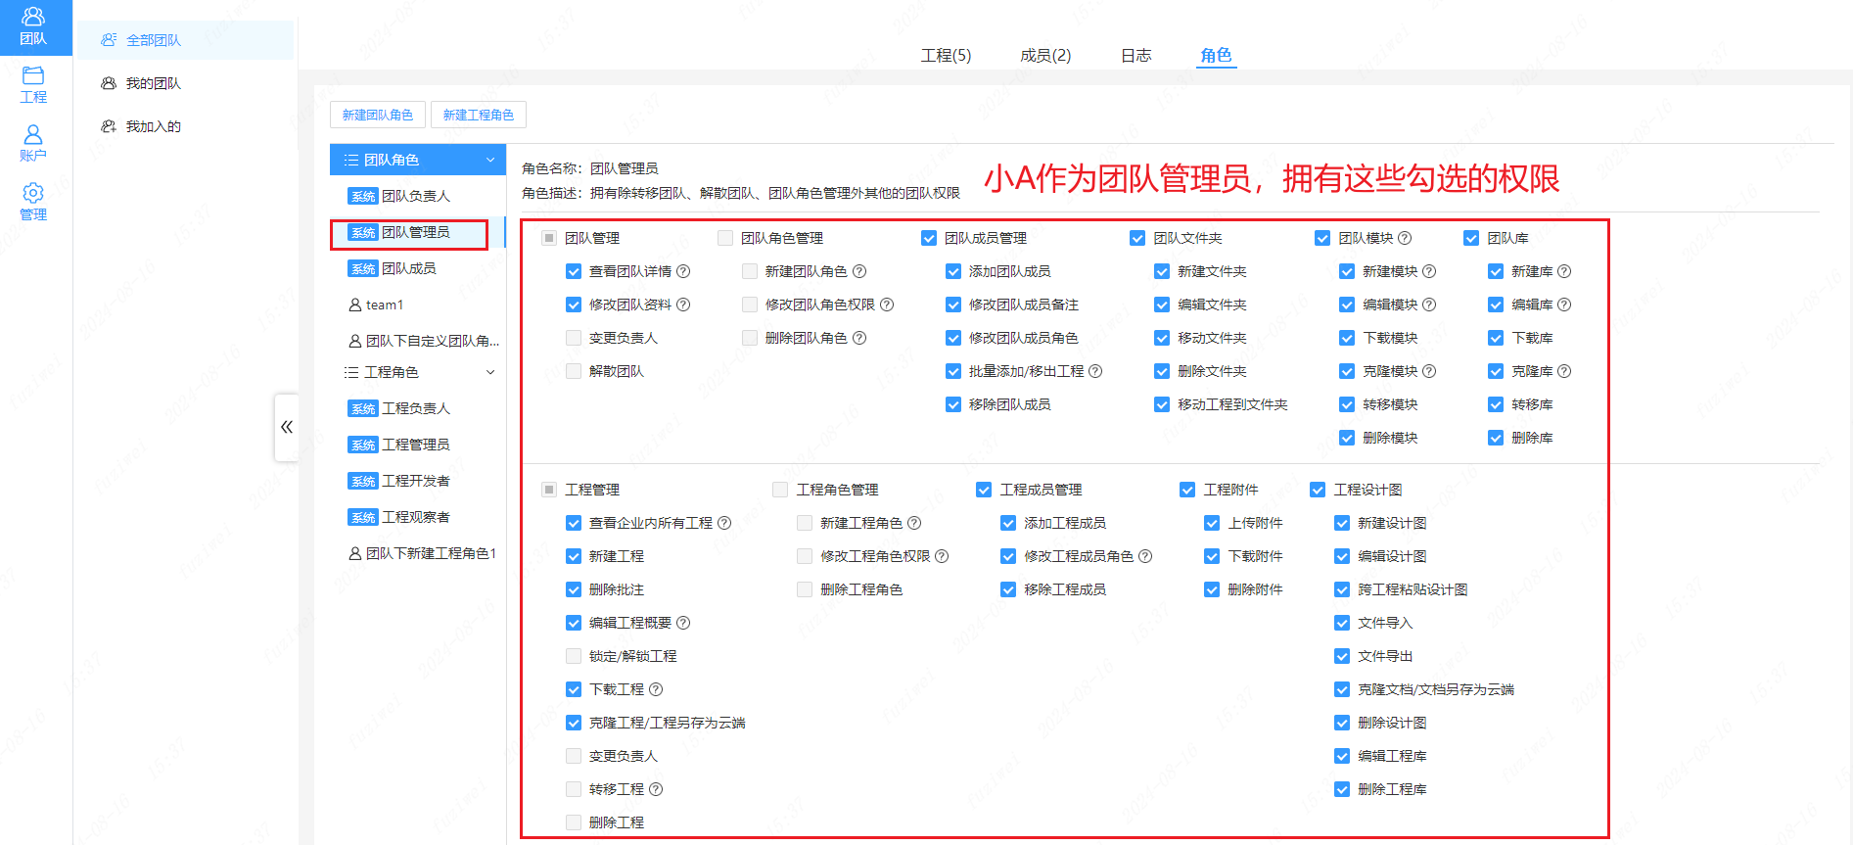Image resolution: width=1853 pixels, height=845 pixels.
Task: Click help icon next to 转移工程
Action: point(656,789)
